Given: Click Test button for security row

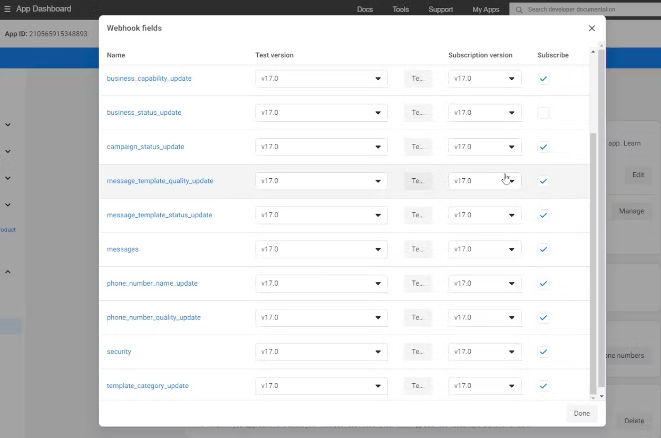Looking at the screenshot, I should 418,352.
